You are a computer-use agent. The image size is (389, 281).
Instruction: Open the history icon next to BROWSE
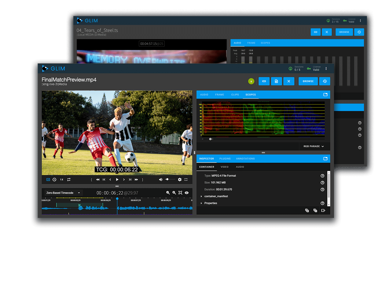point(325,81)
